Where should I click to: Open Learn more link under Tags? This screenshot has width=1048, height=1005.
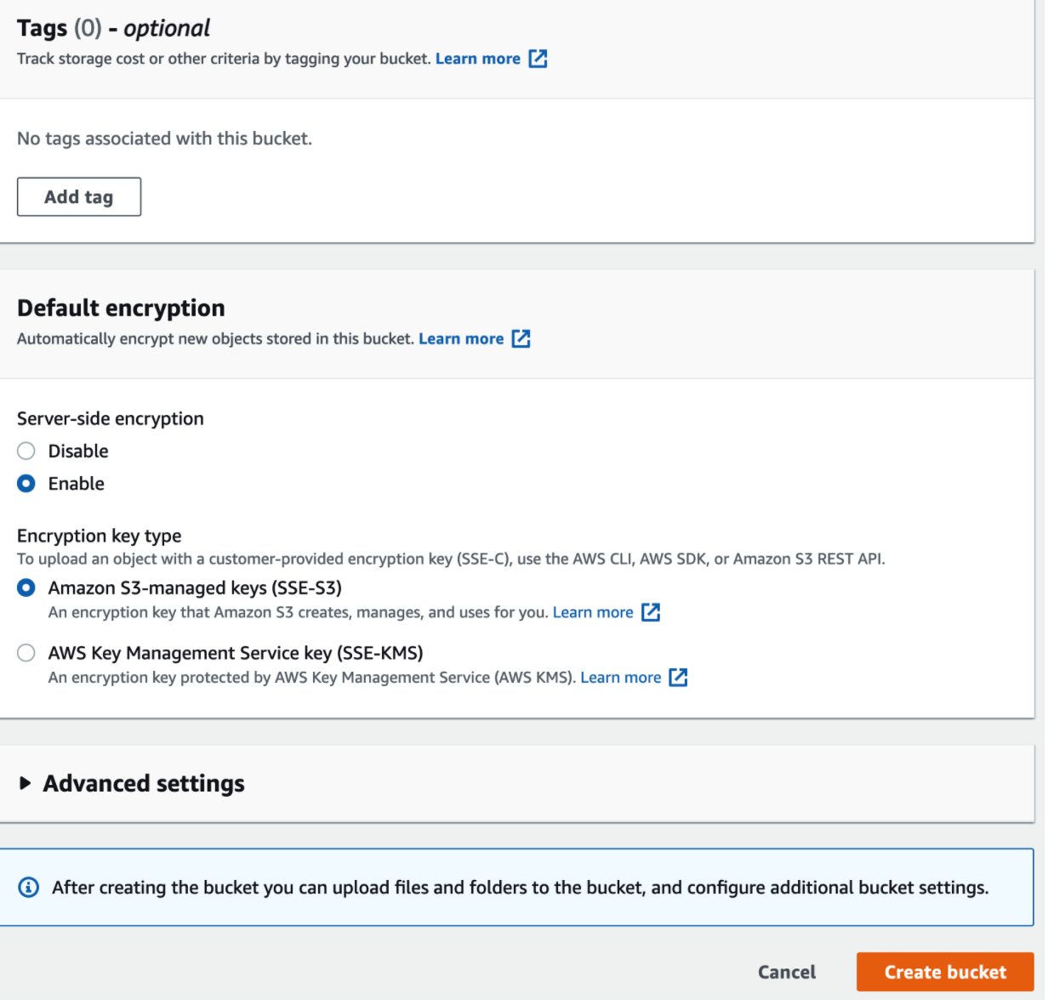[478, 59]
